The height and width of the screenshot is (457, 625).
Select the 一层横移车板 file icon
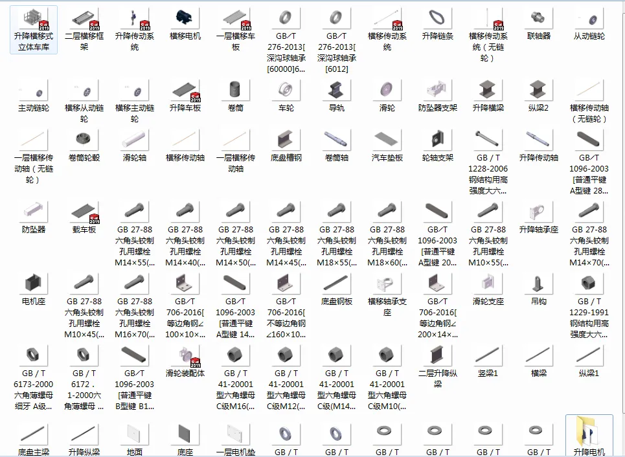click(x=236, y=19)
